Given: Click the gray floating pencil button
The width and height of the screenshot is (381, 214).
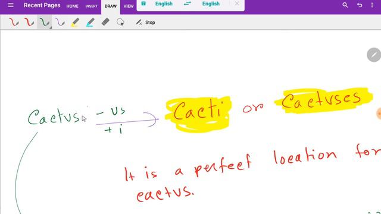Looking at the screenshot, I should 374,55.
